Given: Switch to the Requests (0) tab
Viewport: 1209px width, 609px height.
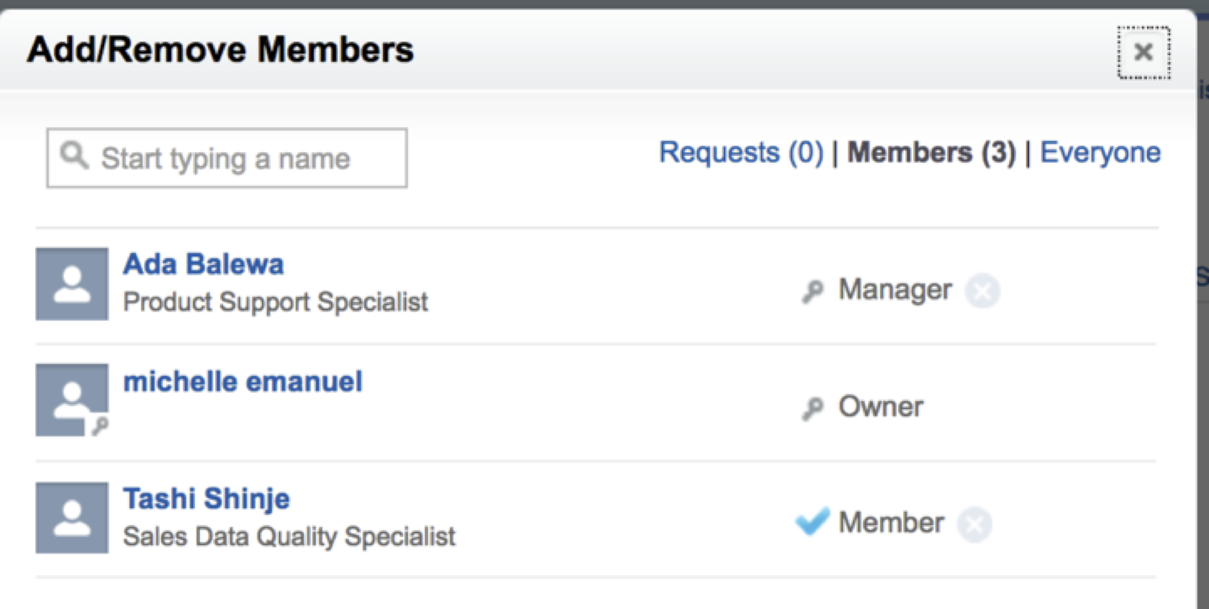Looking at the screenshot, I should (741, 152).
